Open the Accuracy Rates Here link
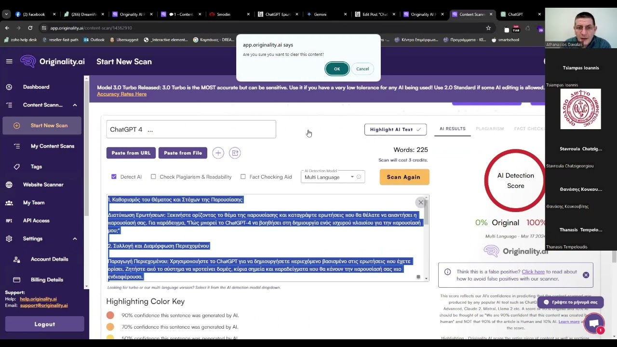This screenshot has height=347, width=617. (x=121, y=94)
